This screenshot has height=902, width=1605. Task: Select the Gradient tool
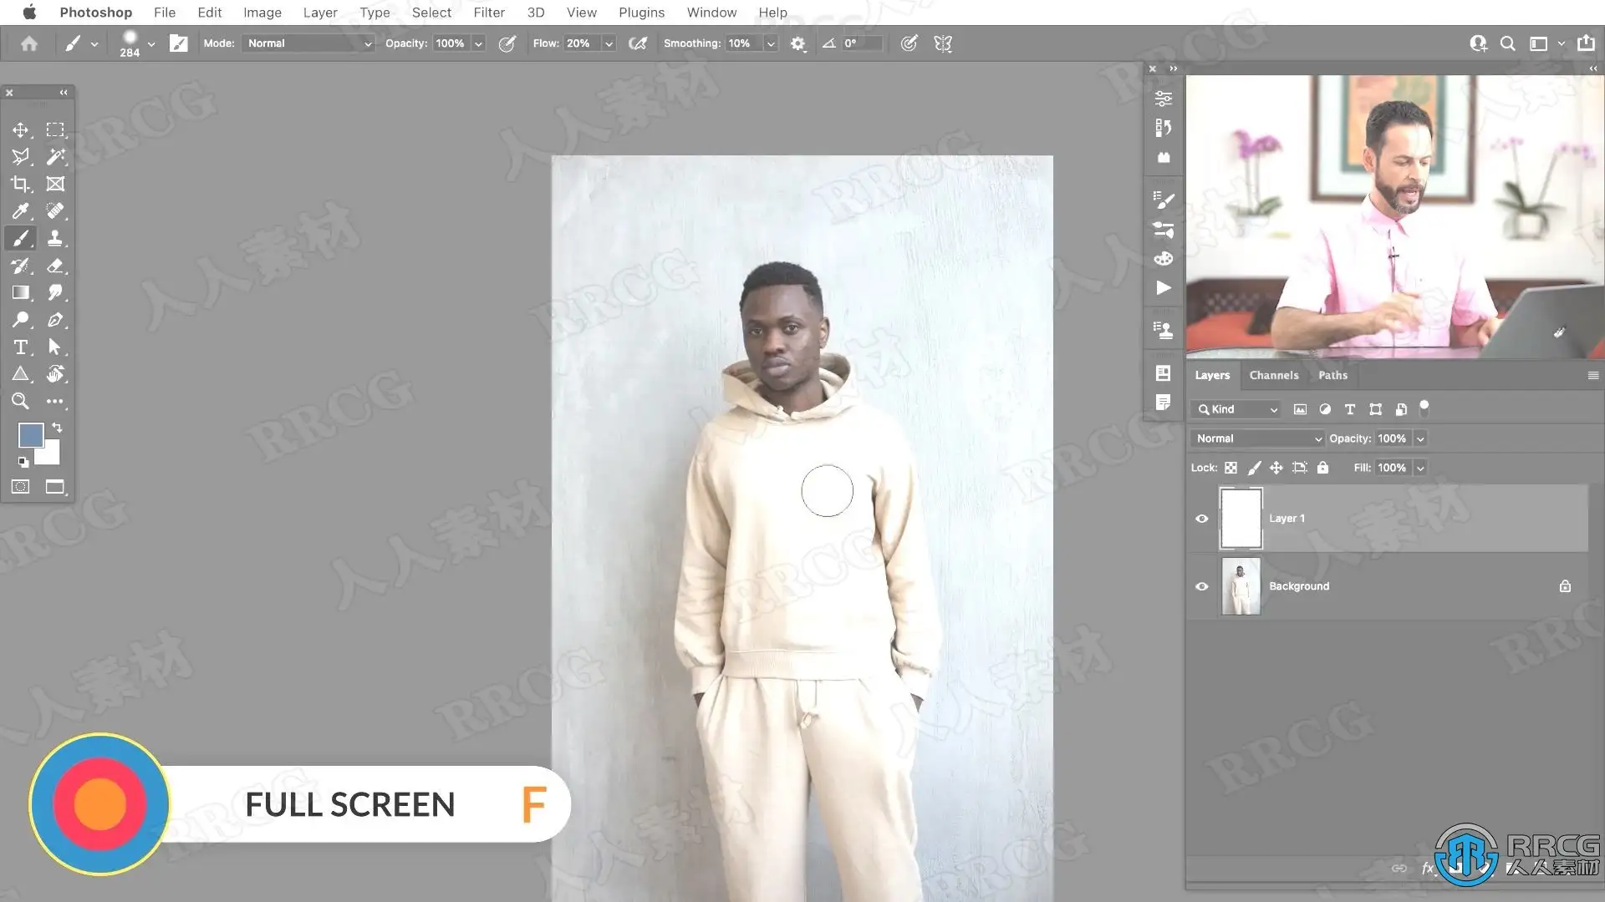tap(20, 292)
